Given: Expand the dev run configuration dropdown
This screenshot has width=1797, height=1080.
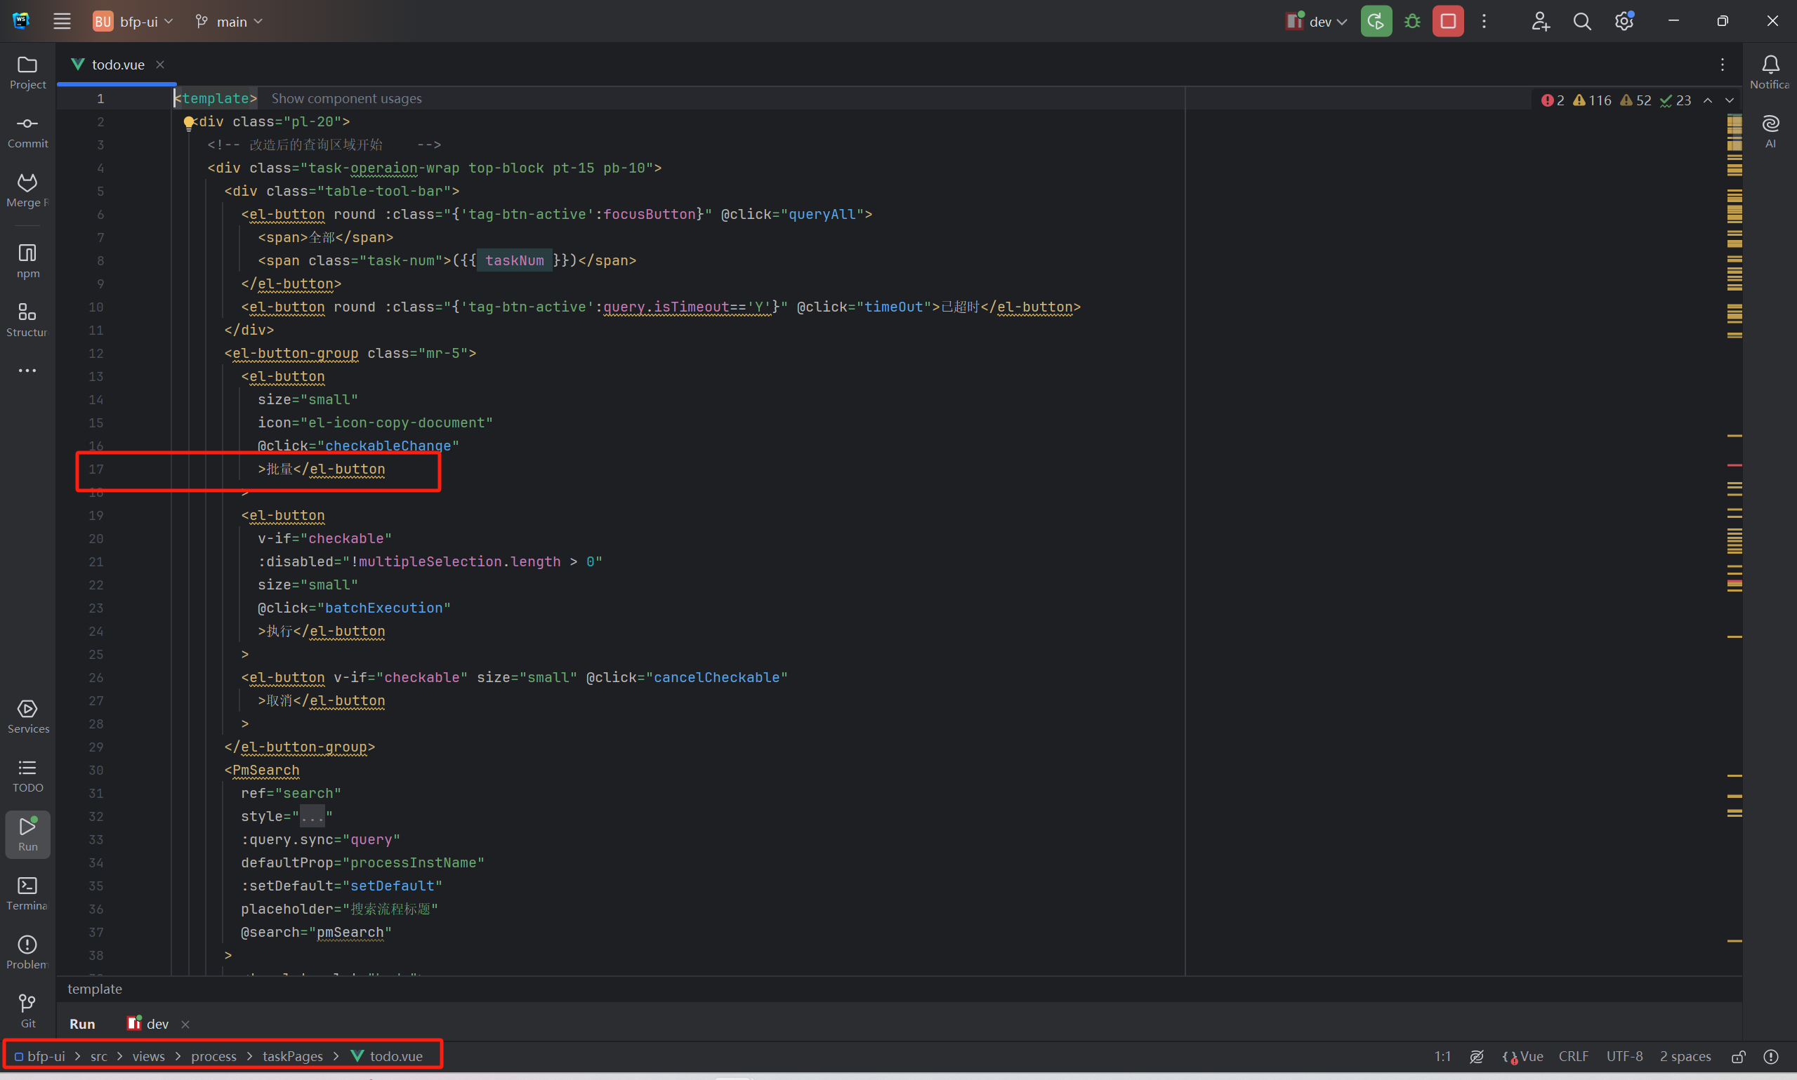Looking at the screenshot, I should 1320,21.
